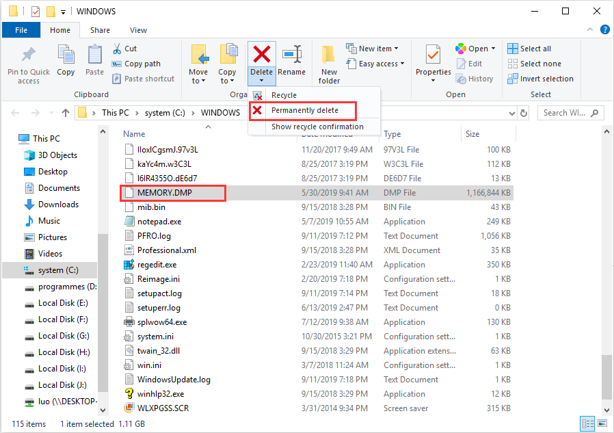This screenshot has height=433, width=614.
Task: Click Paste shortcut in the ribbon
Action: pos(143,79)
